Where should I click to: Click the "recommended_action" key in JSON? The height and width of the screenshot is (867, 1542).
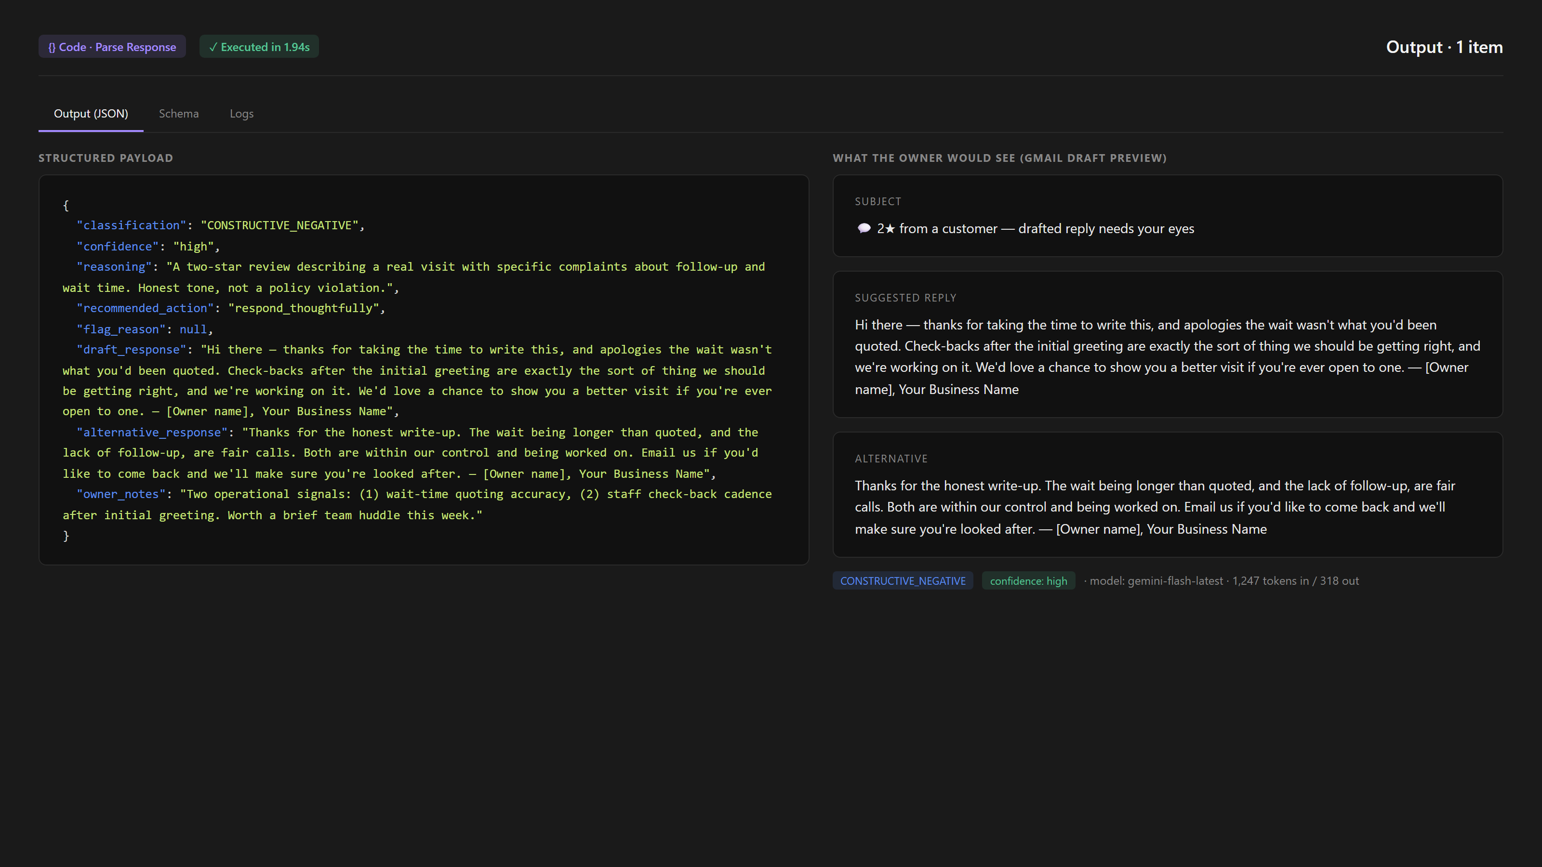pos(145,308)
